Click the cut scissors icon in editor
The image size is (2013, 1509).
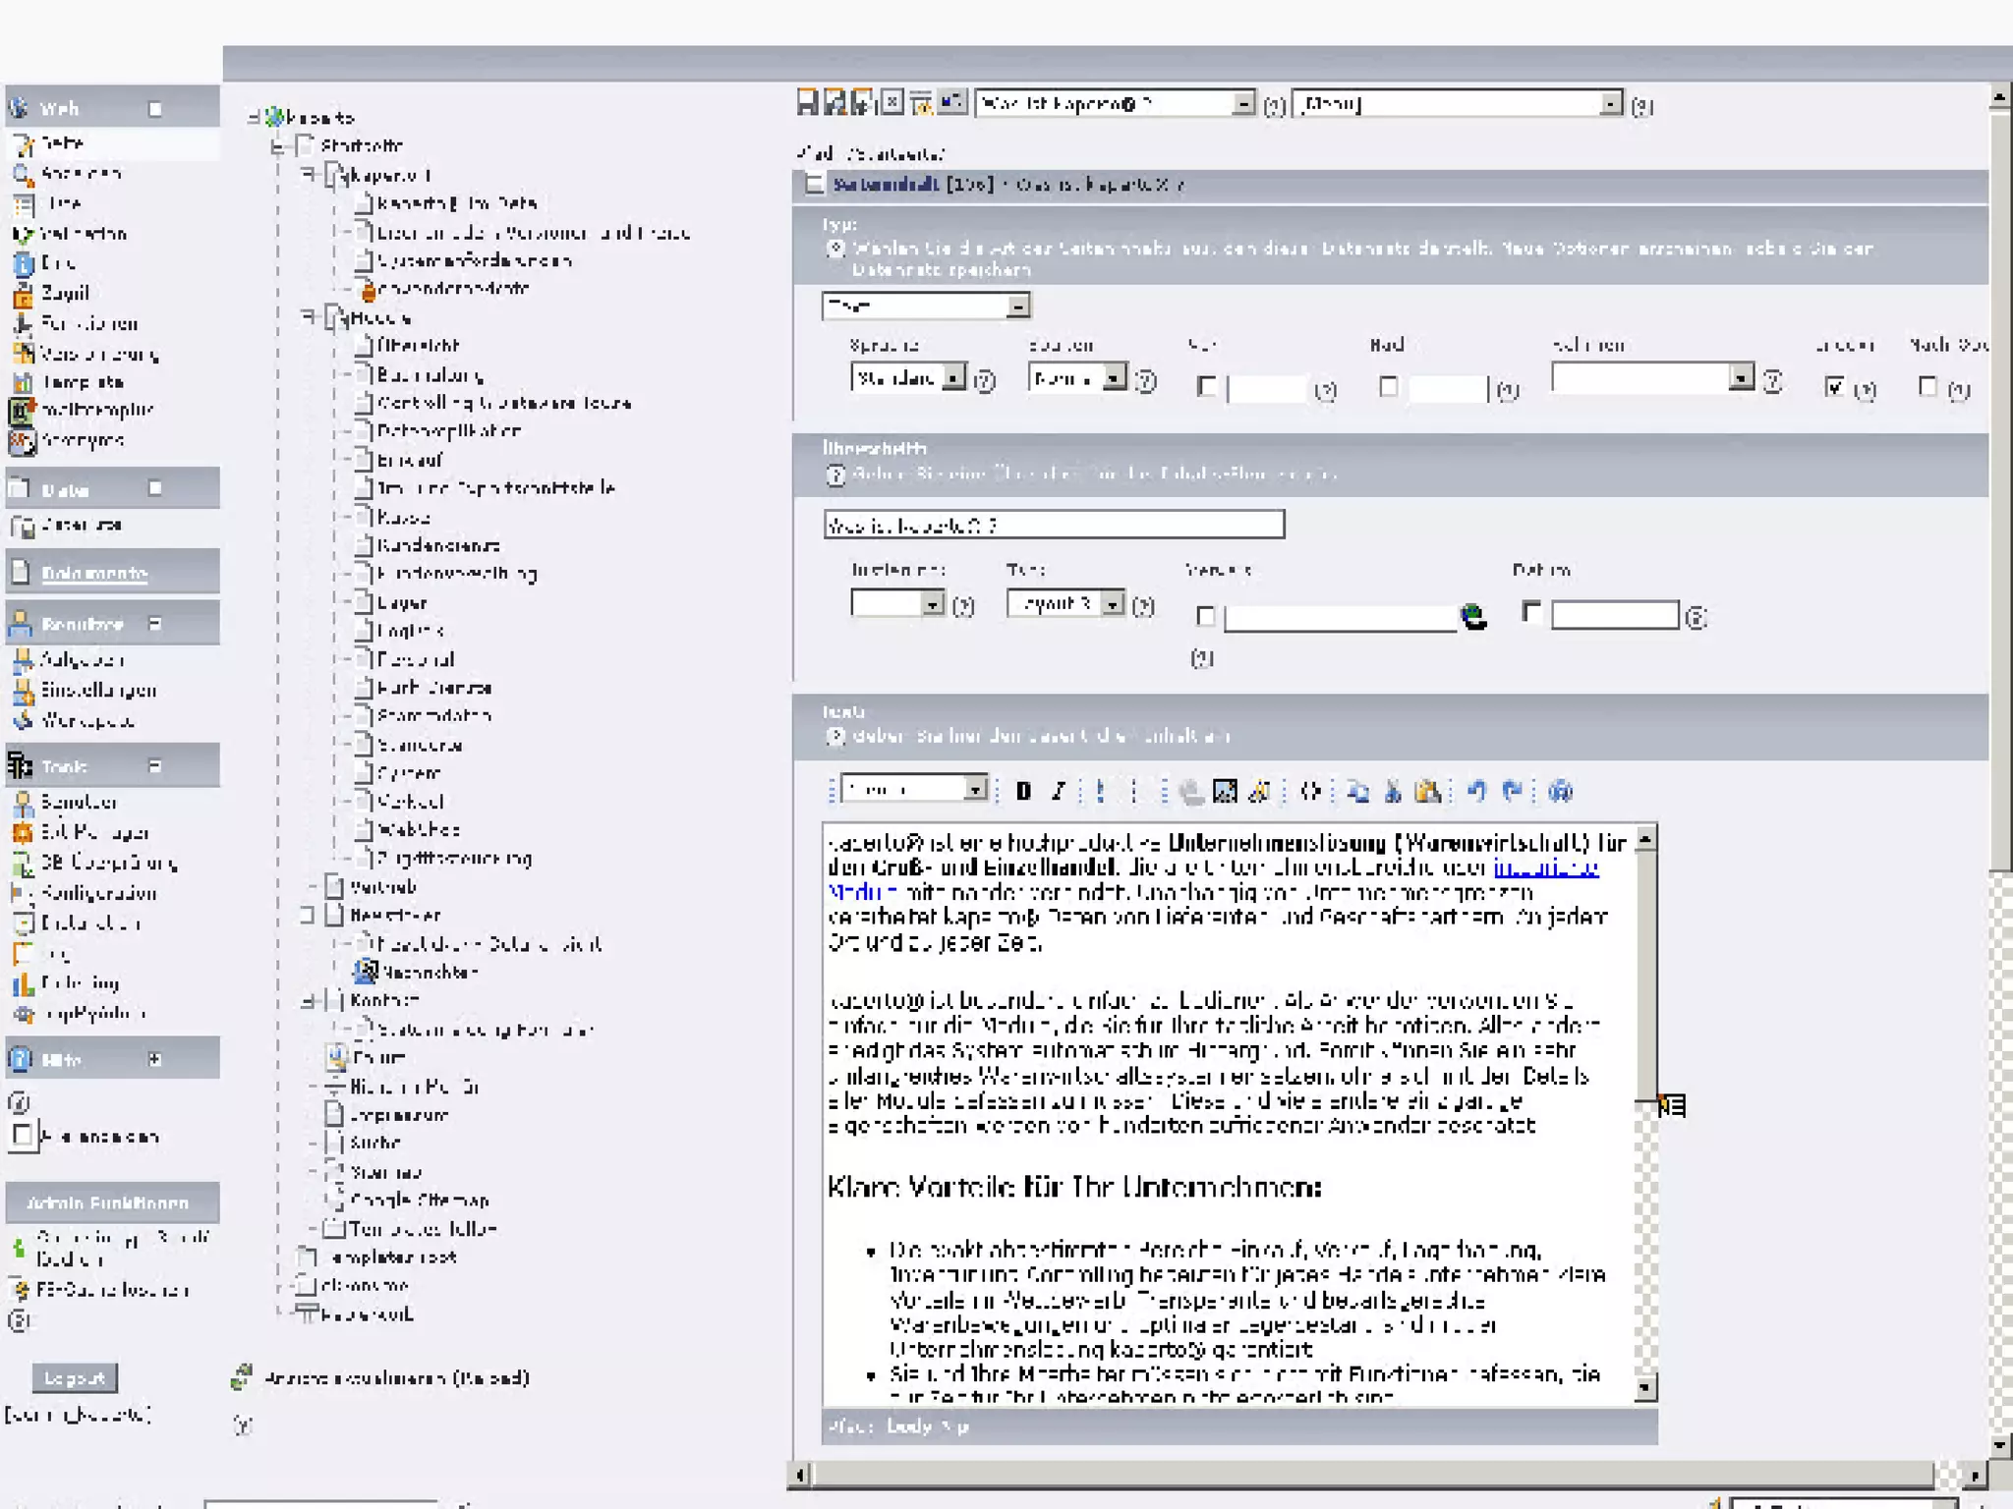click(x=1393, y=791)
